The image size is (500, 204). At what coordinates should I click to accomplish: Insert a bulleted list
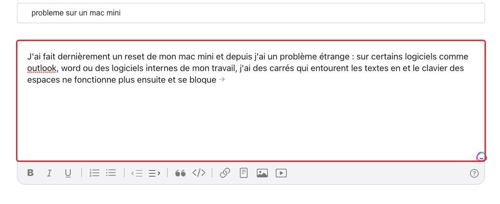tap(111, 173)
